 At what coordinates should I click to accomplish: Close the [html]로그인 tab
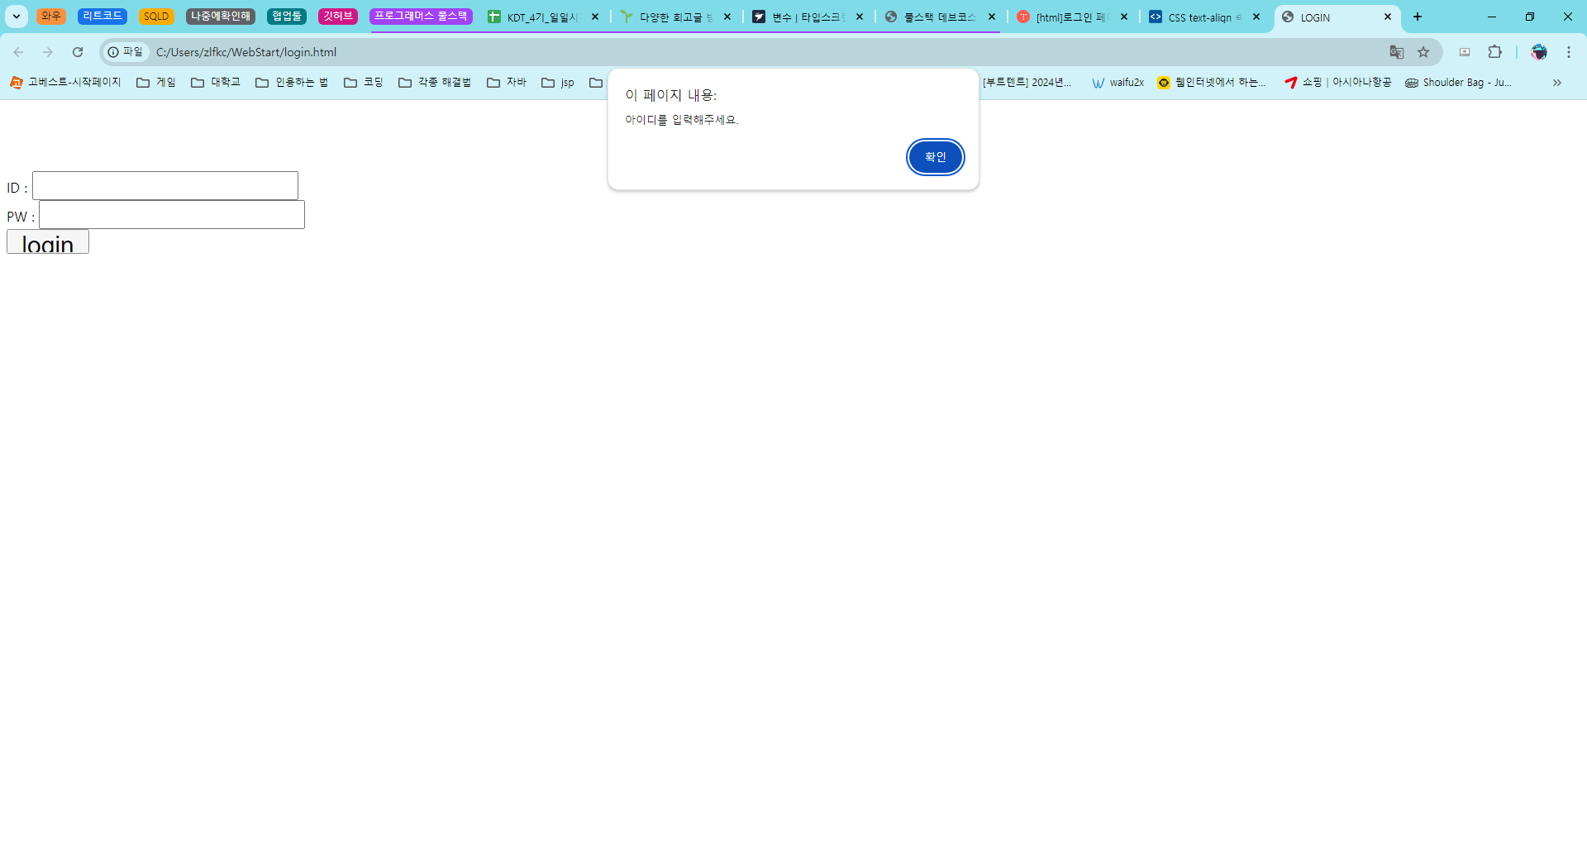pyautogui.click(x=1124, y=17)
